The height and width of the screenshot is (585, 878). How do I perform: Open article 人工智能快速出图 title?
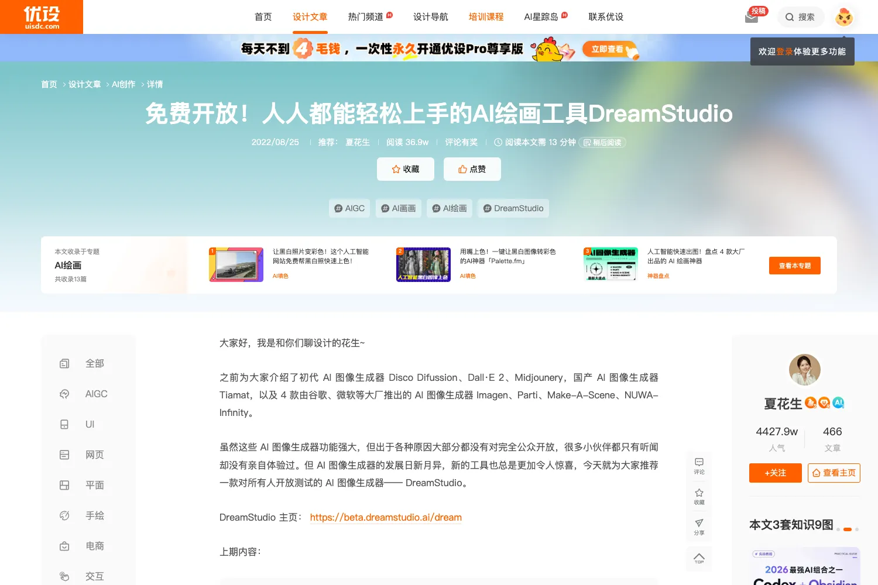coord(696,256)
